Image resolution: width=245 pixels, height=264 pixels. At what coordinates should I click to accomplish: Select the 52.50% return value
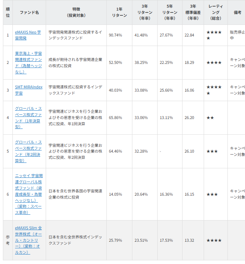115,63
